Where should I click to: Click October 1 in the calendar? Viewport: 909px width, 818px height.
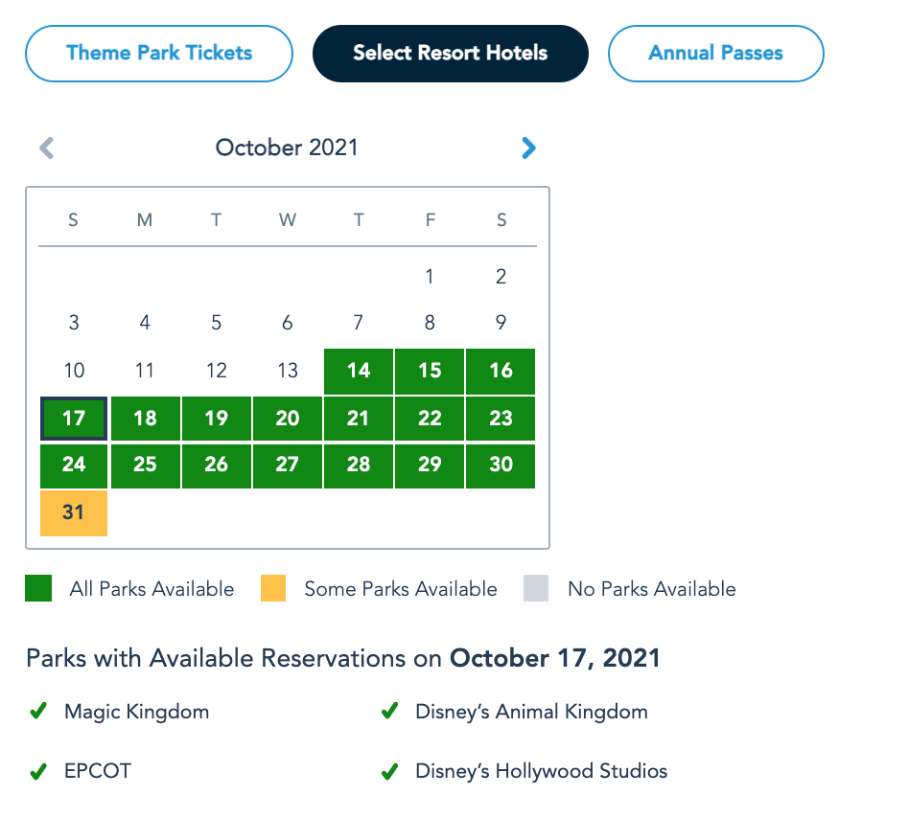click(430, 277)
